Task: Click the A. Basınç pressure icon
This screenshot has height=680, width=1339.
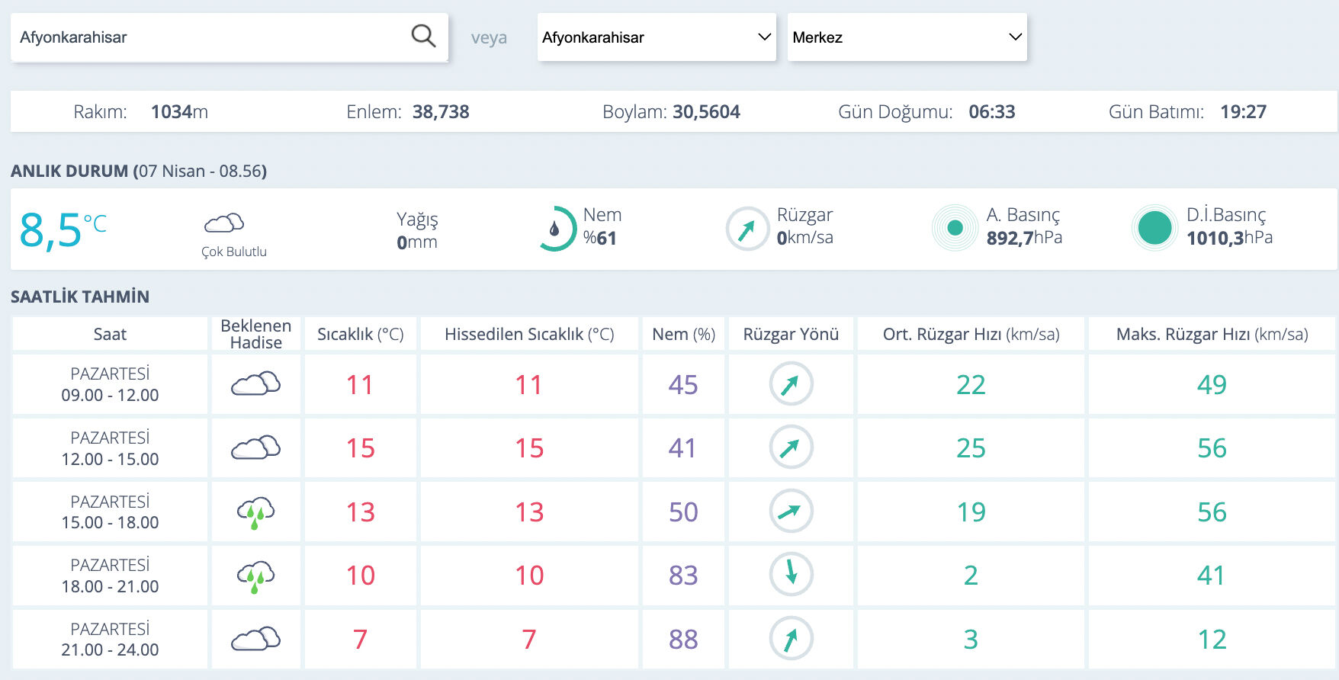Action: point(955,228)
